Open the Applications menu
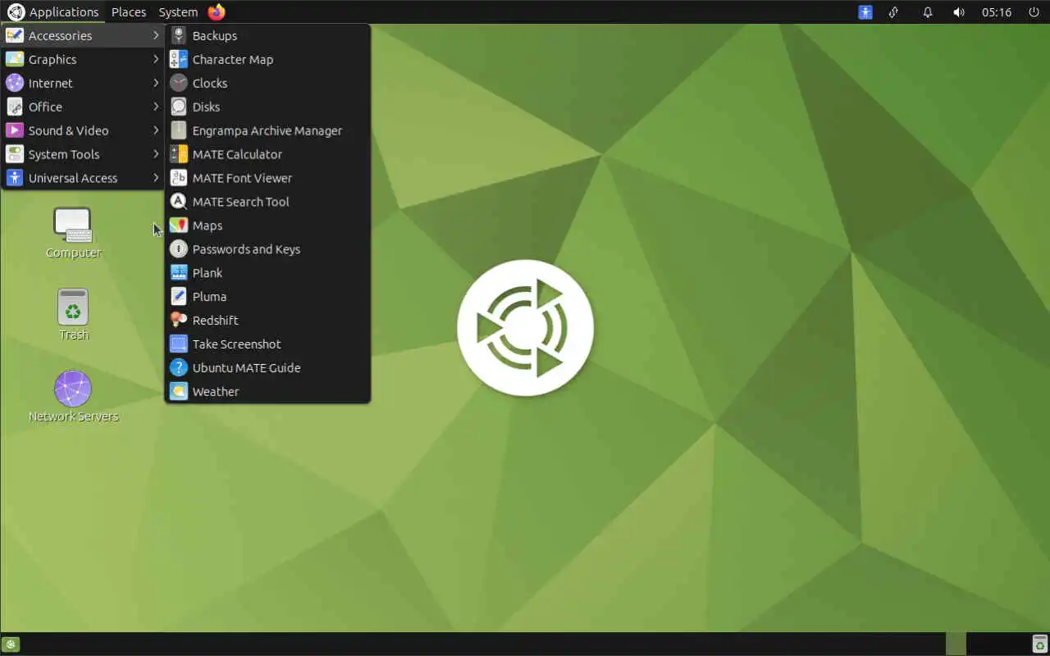1050x656 pixels. (x=53, y=12)
